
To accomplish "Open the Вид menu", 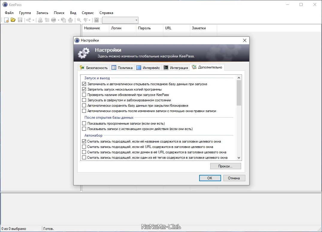I will [73, 13].
